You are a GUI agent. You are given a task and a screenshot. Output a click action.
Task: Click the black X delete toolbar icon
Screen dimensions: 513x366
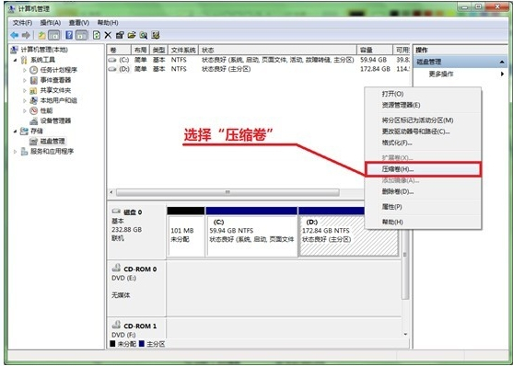[108, 35]
